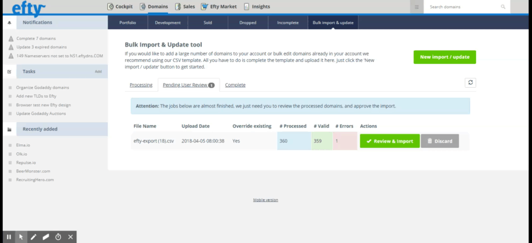Click the File Name column header

coord(145,126)
